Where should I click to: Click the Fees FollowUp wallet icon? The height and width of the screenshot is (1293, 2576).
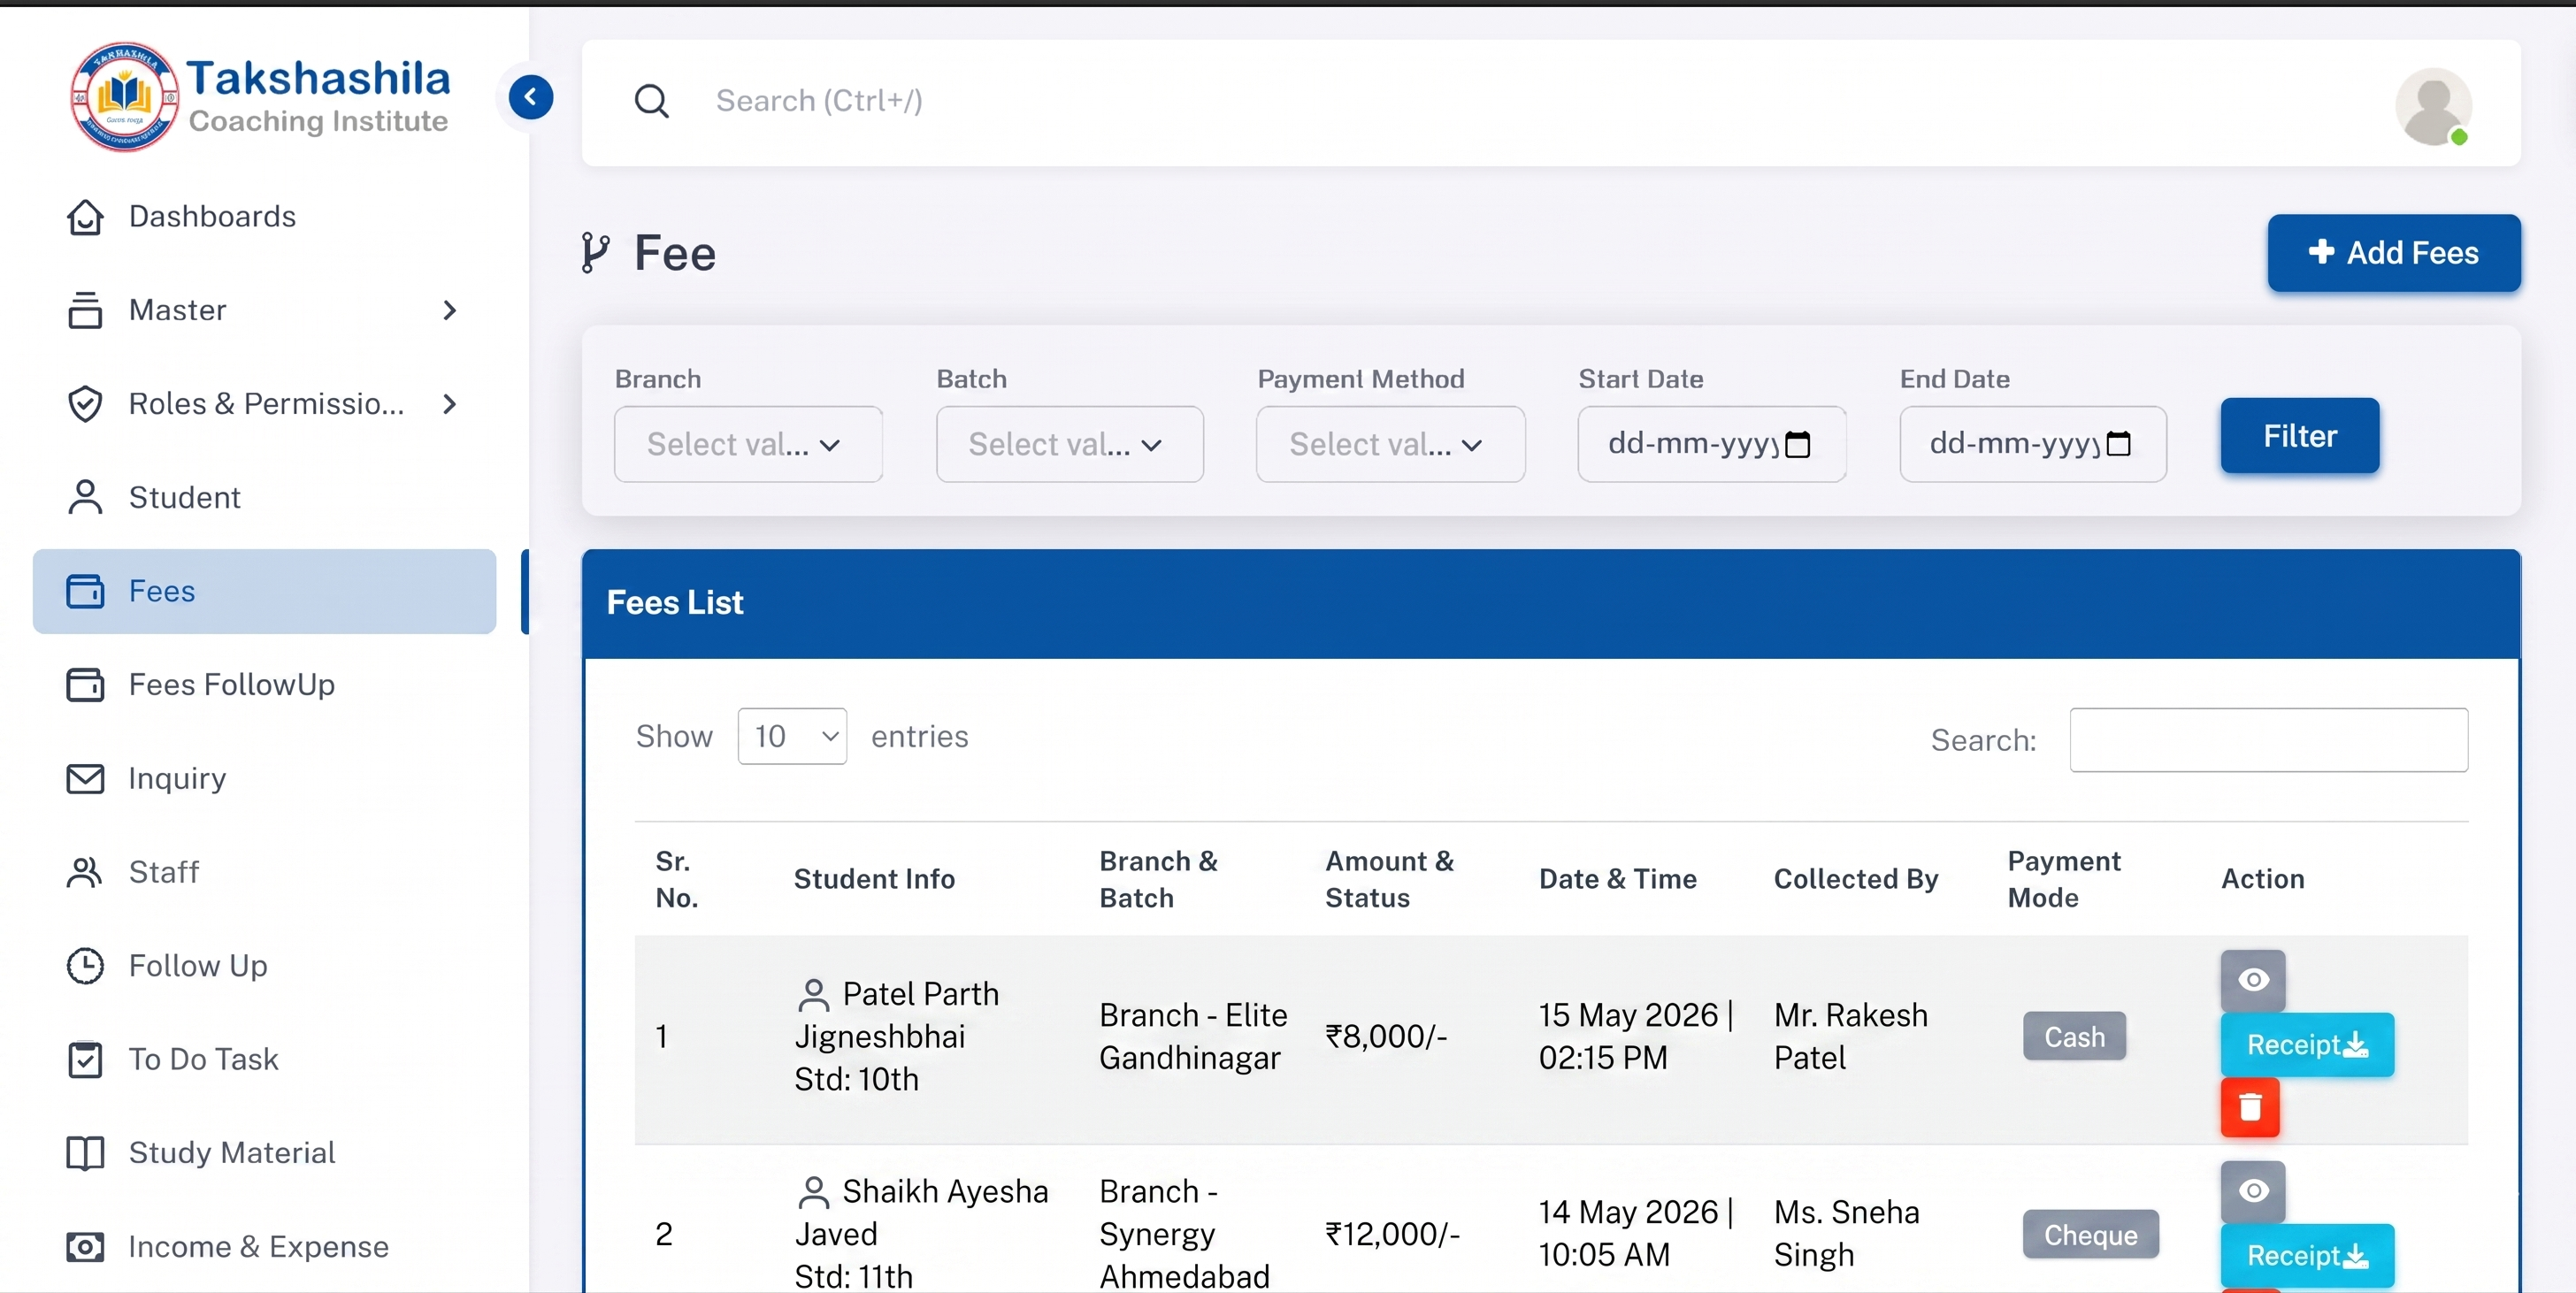85,685
